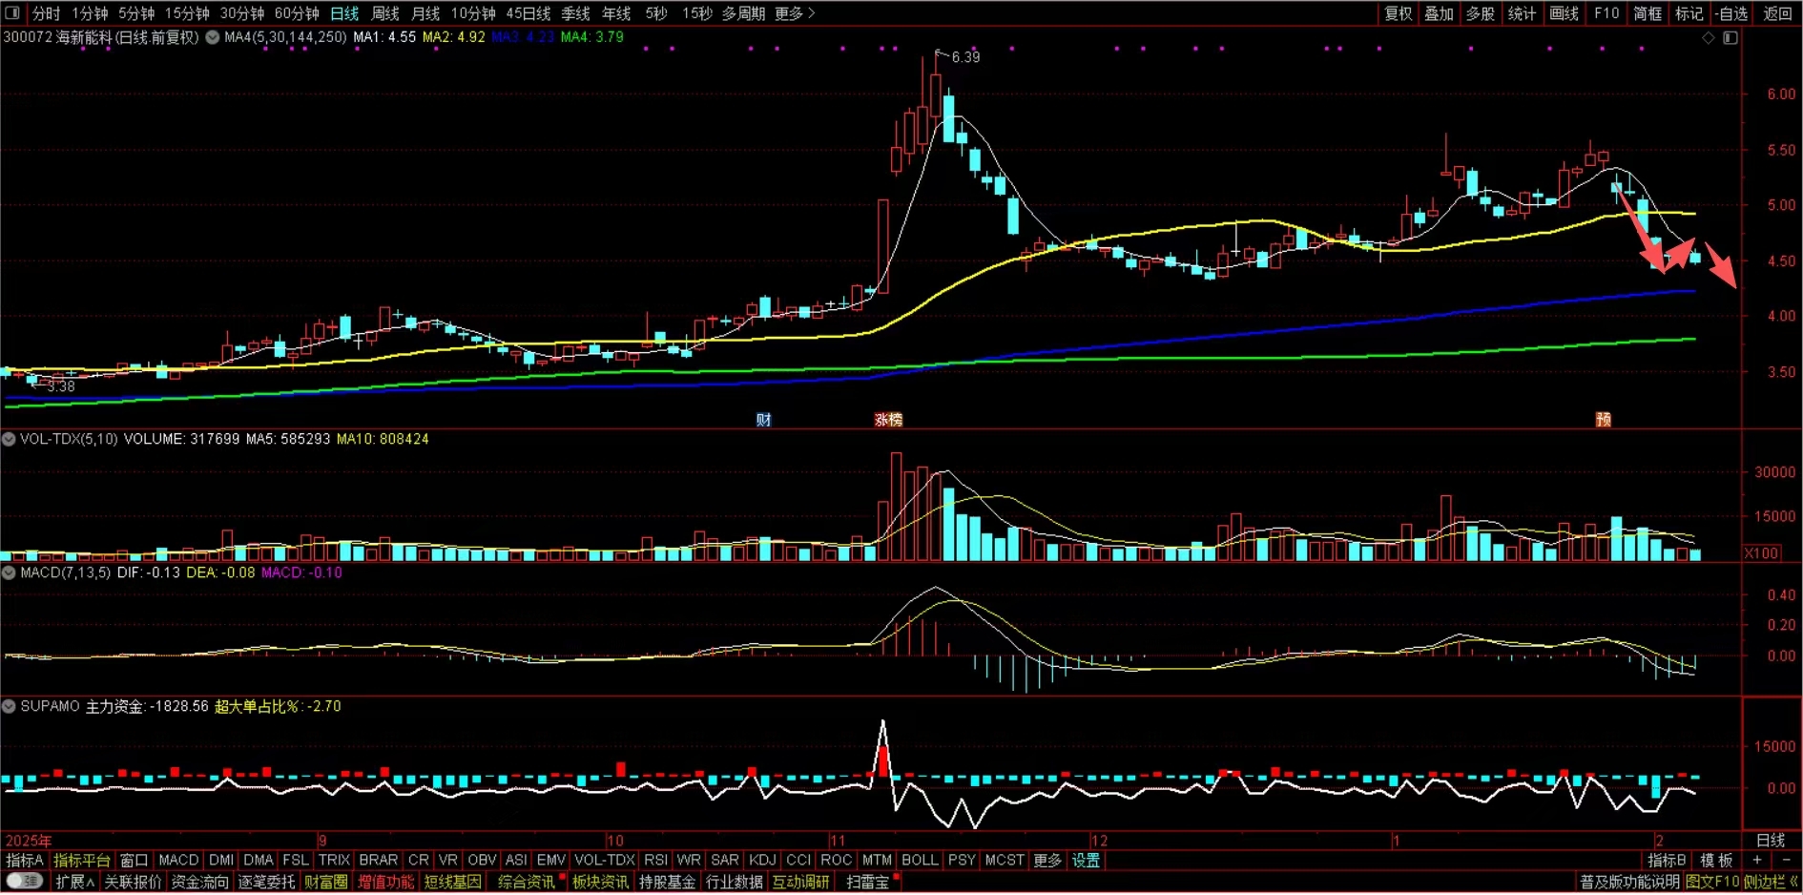Screen dimensions: 1803x895
Task: Switch to 分时 intraday tab
Action: 46,13
